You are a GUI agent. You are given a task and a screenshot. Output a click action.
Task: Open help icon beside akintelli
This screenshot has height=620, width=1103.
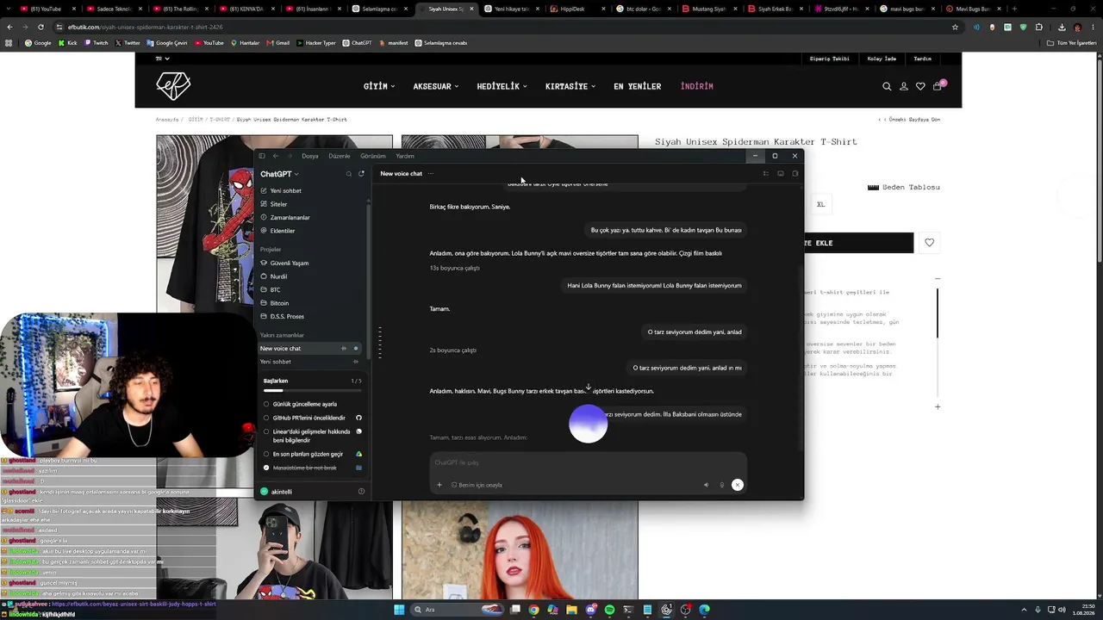click(361, 492)
